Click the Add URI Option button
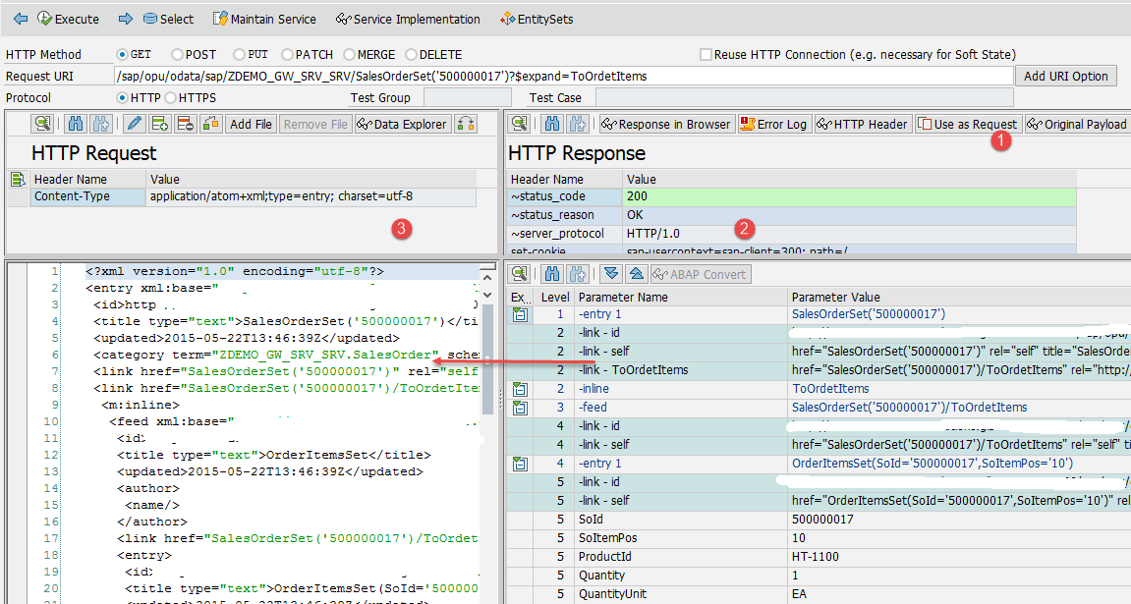1131x604 pixels. [x=1065, y=77]
